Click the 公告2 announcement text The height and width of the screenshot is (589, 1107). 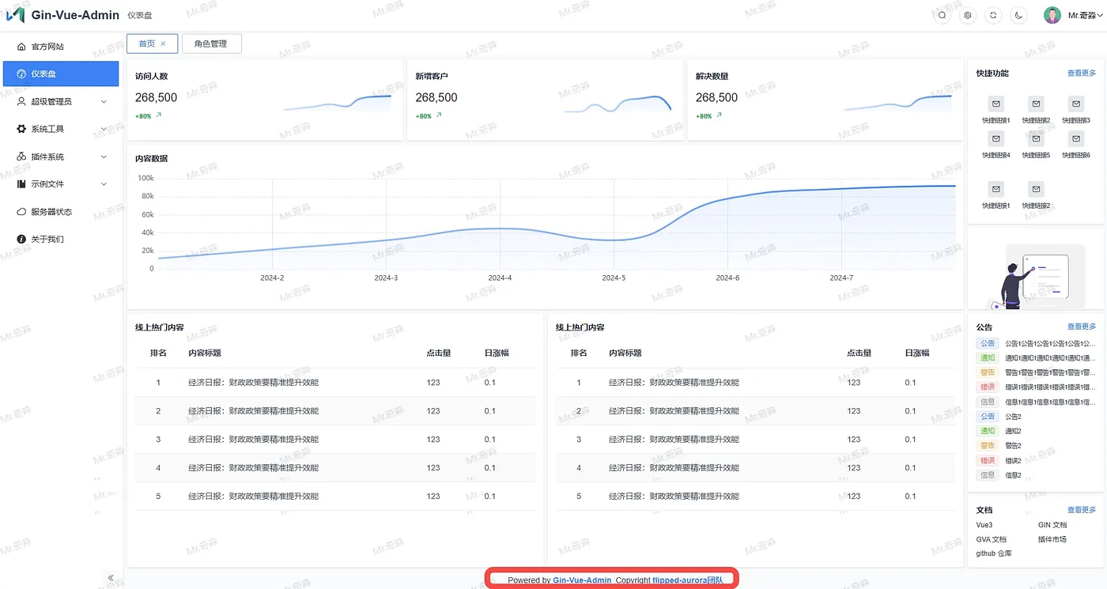tap(1013, 417)
